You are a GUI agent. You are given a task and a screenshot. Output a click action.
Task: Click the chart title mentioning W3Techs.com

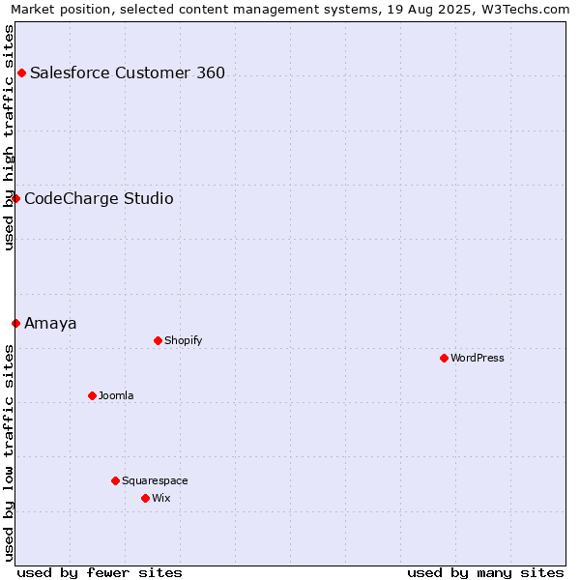[x=290, y=10]
